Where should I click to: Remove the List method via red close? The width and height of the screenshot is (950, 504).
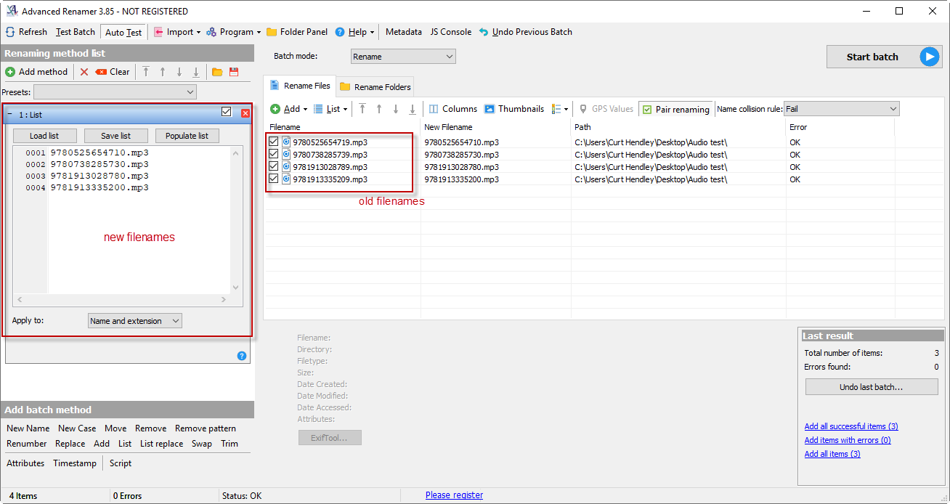click(245, 113)
